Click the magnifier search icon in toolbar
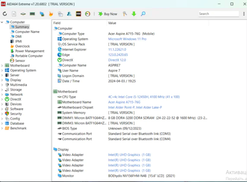 point(143,14)
